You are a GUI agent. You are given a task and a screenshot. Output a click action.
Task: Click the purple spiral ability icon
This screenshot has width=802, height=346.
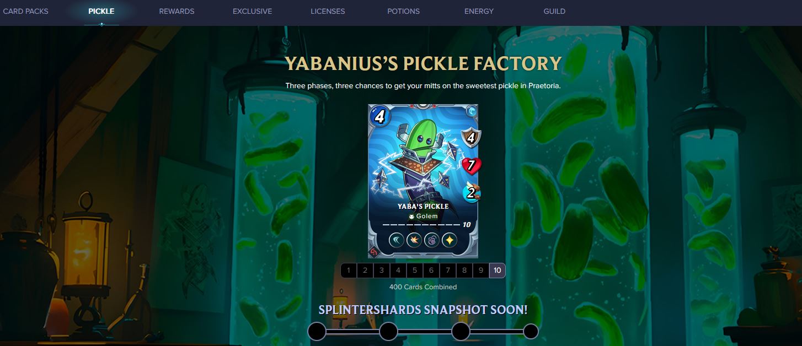432,240
